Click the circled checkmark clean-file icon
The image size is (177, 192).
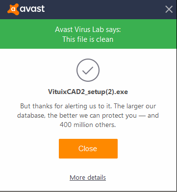pyautogui.click(x=88, y=70)
